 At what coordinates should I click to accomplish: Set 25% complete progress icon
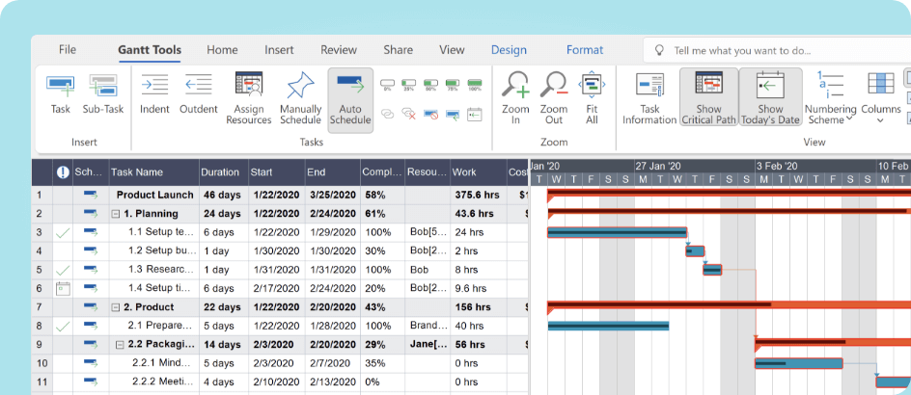point(409,85)
